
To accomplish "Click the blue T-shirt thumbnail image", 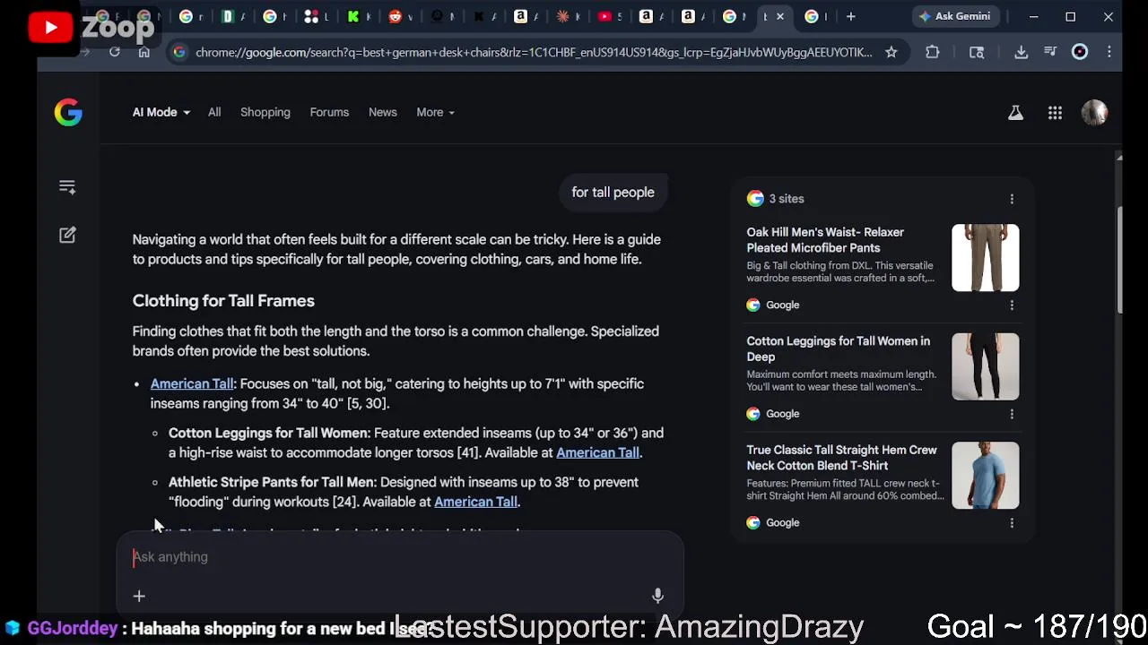I will (986, 476).
